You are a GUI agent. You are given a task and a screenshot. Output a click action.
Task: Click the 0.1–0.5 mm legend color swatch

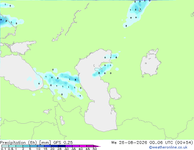[5, 146]
